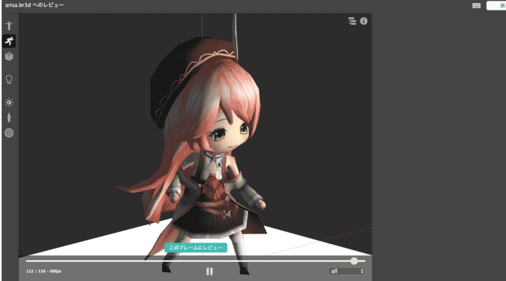Select the T-pose display icon

point(9,26)
